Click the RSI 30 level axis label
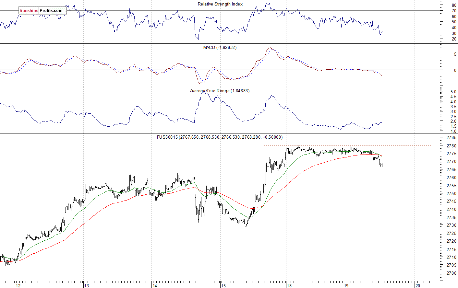Viewport: 458px width, 288px height. [454, 33]
